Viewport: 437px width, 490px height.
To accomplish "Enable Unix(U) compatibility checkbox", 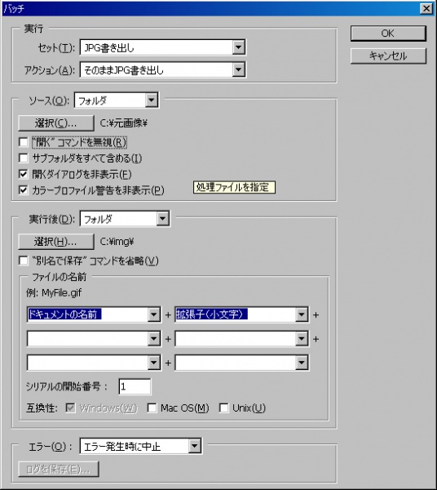I will coord(223,408).
